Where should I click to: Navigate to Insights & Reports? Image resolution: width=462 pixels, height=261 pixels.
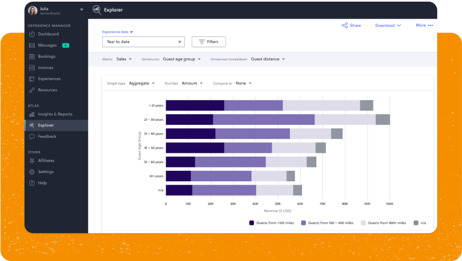click(55, 114)
